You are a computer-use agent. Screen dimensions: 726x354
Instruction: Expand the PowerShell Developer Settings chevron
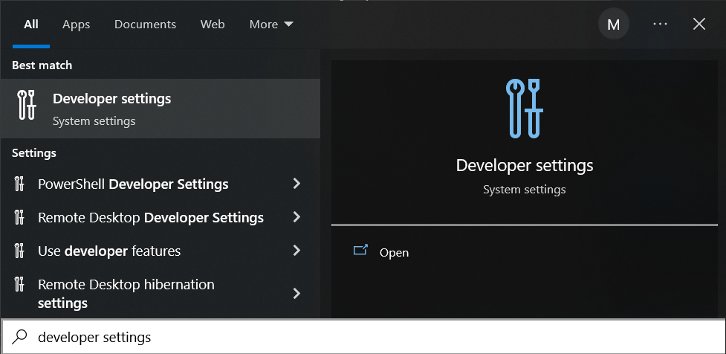296,184
